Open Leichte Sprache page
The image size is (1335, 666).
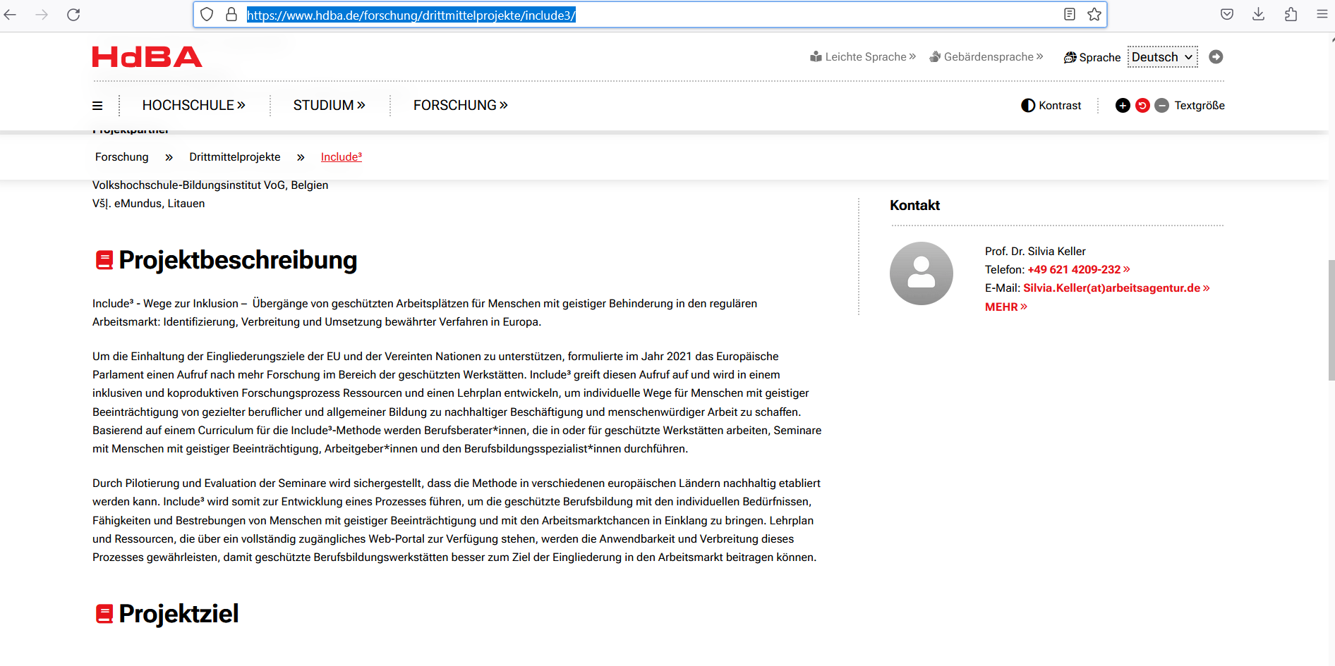[863, 57]
